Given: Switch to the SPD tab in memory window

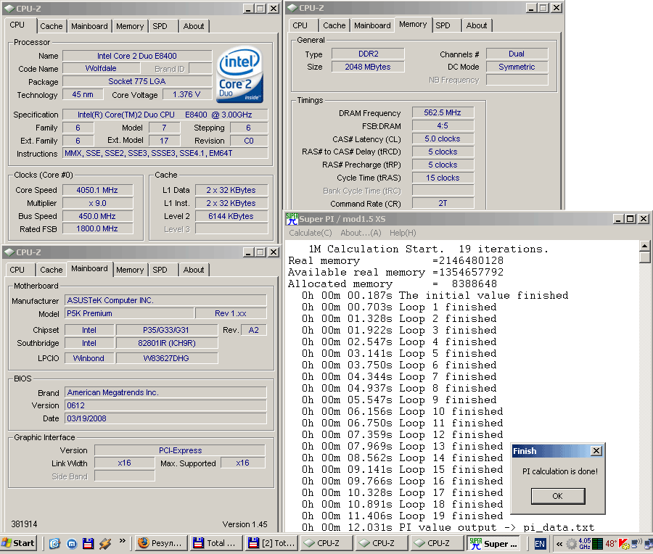Looking at the screenshot, I should pyautogui.click(x=443, y=25).
